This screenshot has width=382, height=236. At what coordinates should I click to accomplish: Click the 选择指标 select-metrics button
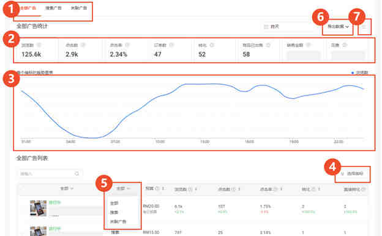coord(353,174)
